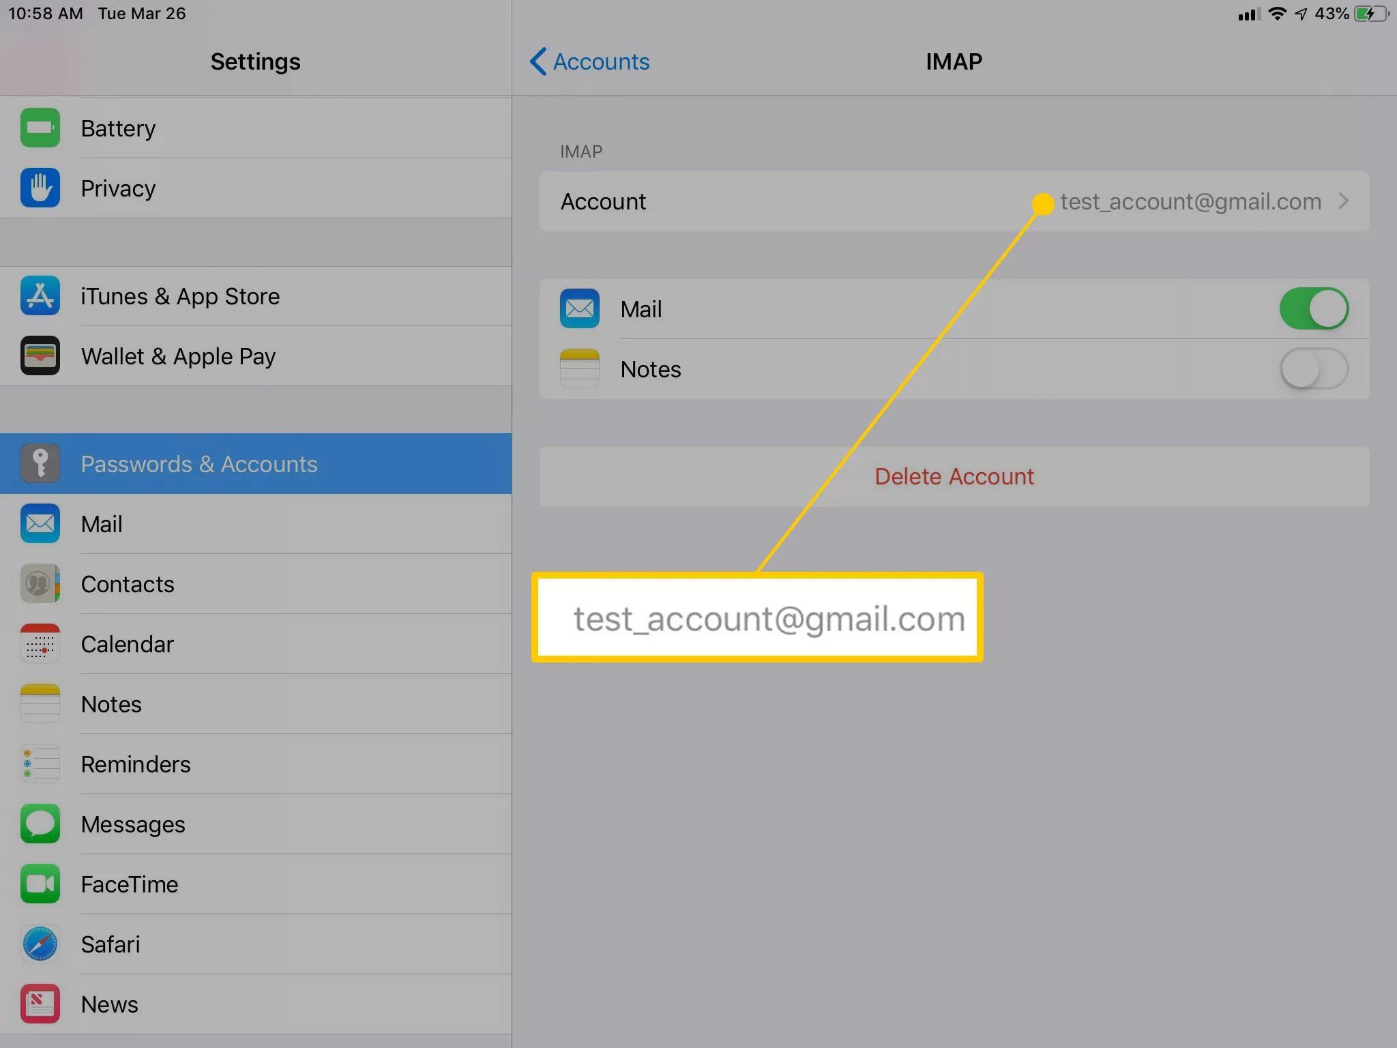This screenshot has height=1048, width=1397.
Task: Open Wallet & Apple Pay settings
Action: coord(256,355)
